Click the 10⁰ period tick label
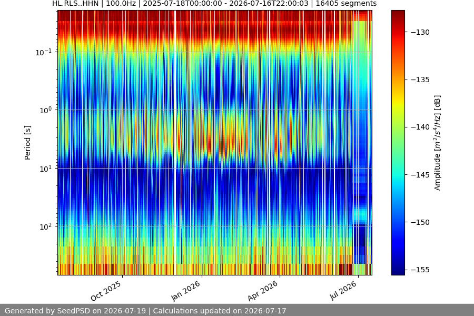 [46, 110]
